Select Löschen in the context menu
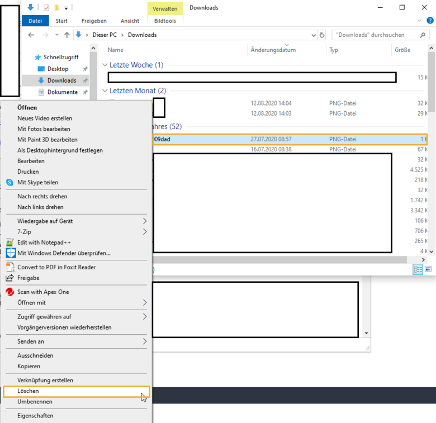 click(x=77, y=391)
